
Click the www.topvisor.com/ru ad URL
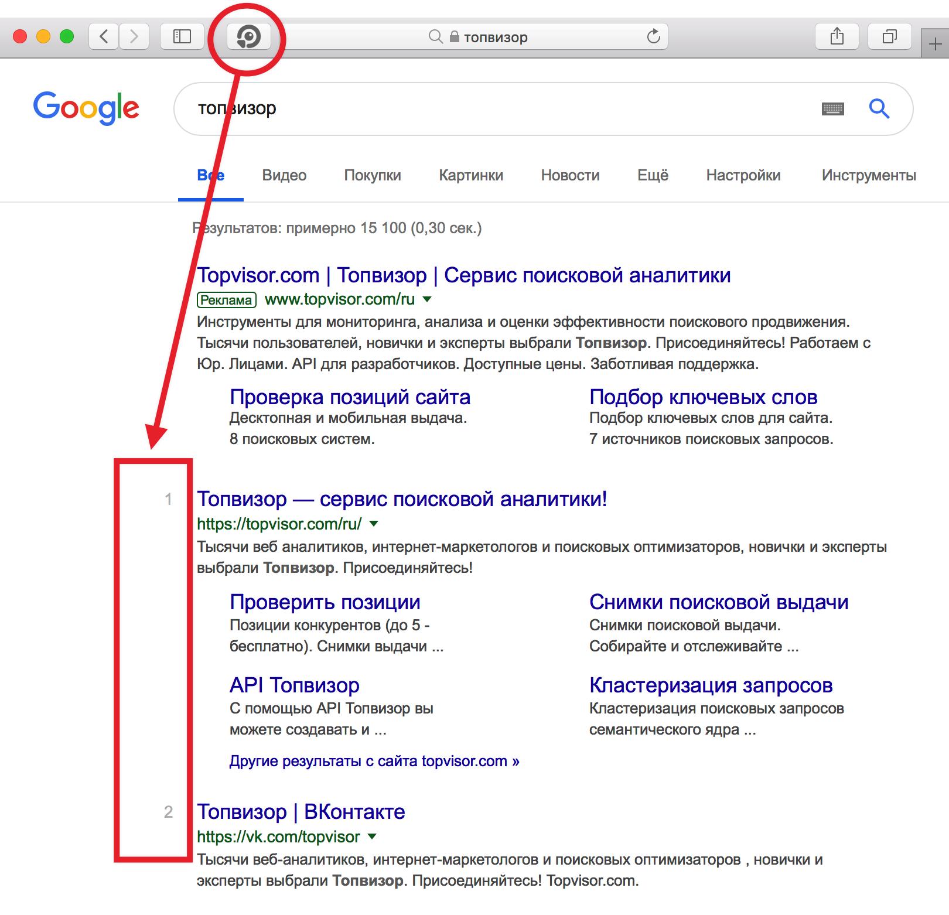click(340, 299)
